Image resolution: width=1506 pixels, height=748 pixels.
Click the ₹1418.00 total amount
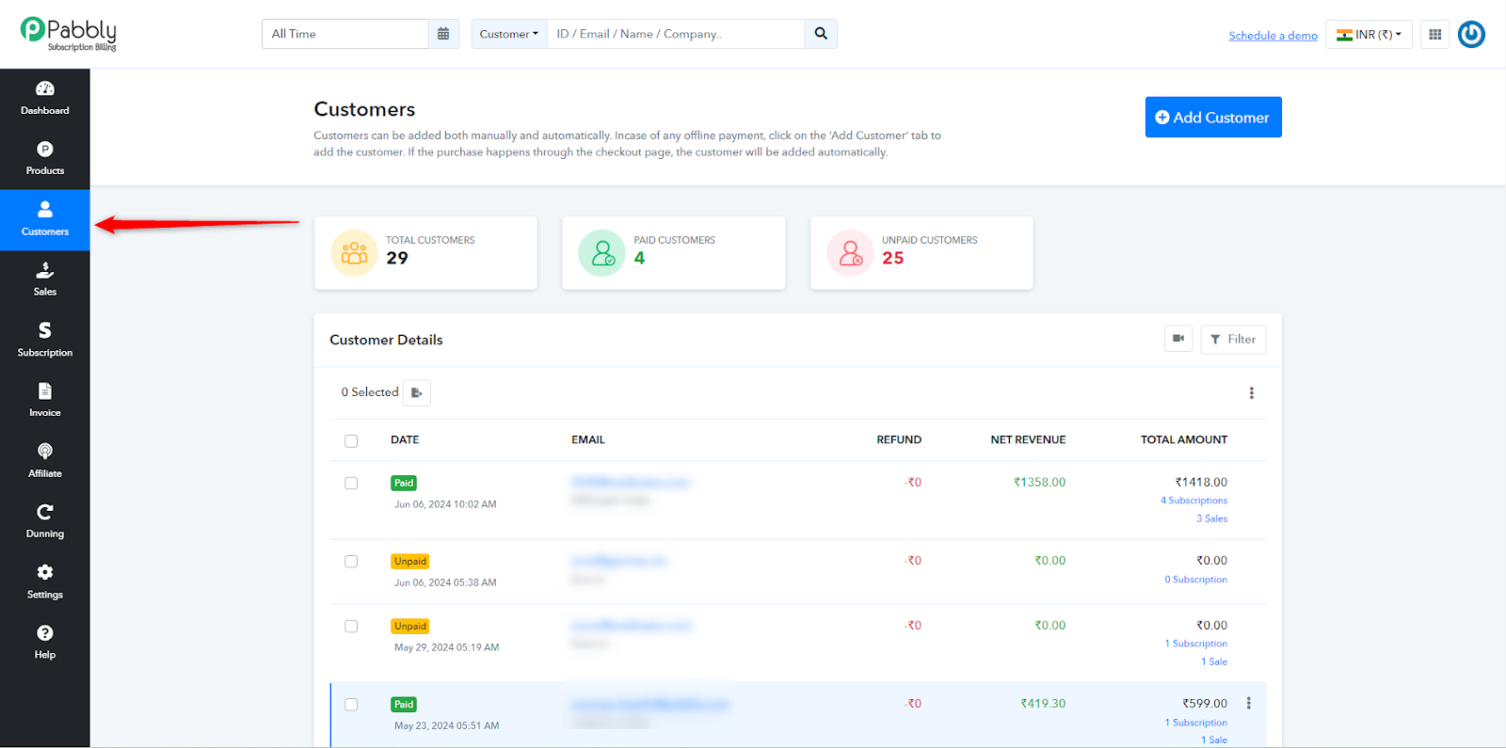tap(1201, 482)
